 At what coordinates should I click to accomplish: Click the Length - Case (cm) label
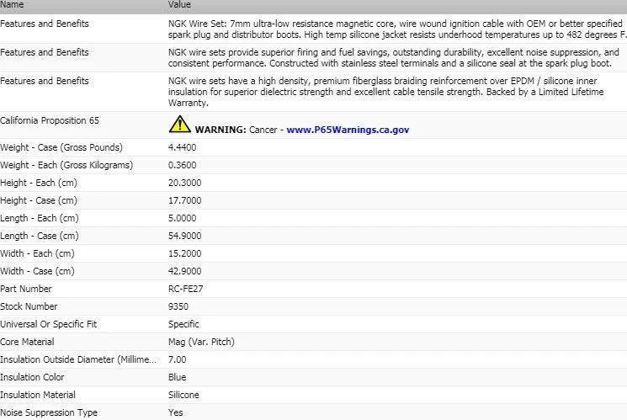click(x=40, y=236)
